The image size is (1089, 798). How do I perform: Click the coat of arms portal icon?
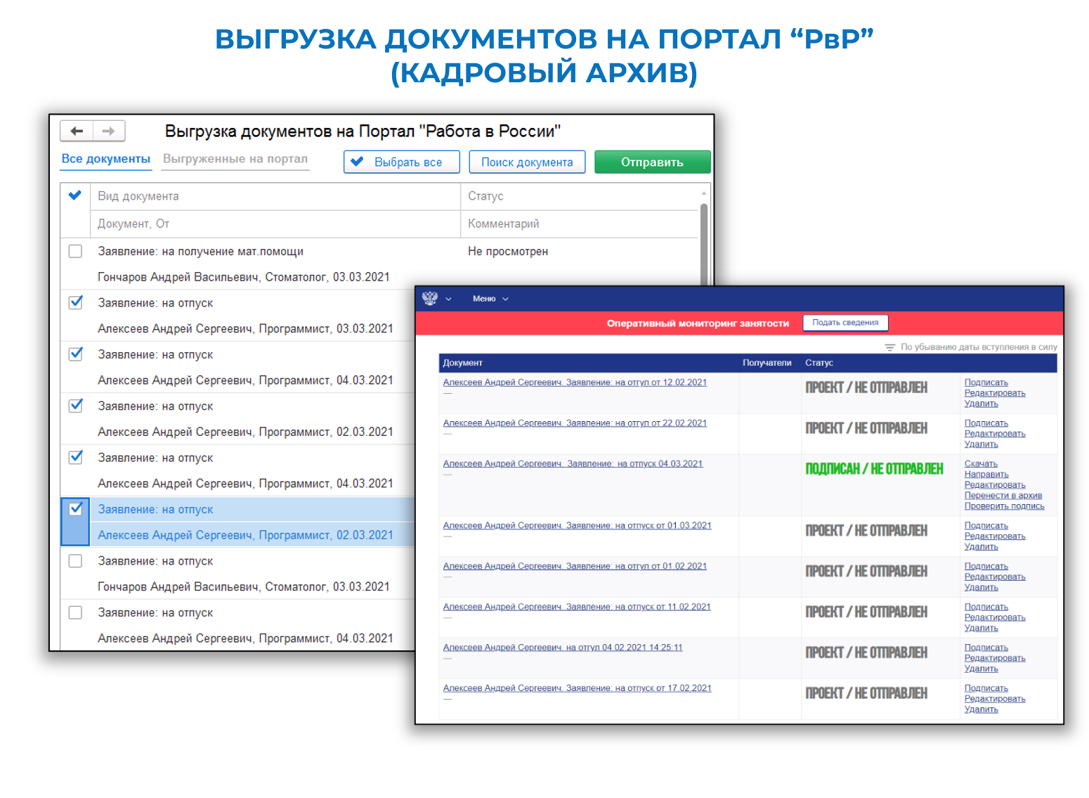coord(430,298)
